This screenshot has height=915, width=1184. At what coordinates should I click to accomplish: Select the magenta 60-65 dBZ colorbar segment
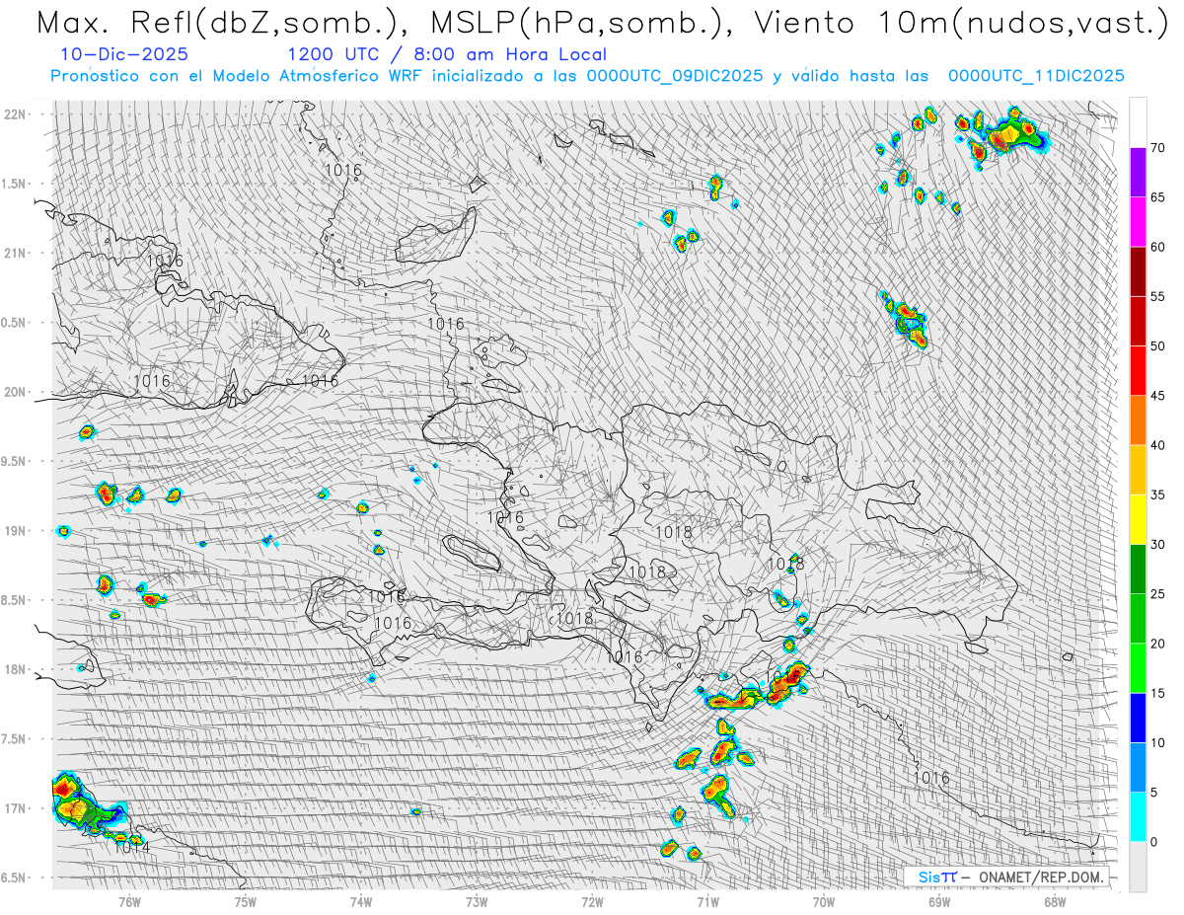tap(1138, 222)
